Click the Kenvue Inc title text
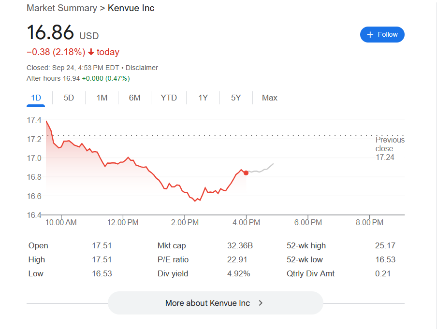Image resolution: width=437 pixels, height=329 pixels. point(131,8)
